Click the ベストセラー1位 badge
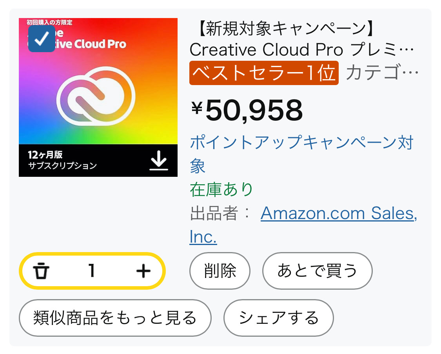 (263, 73)
